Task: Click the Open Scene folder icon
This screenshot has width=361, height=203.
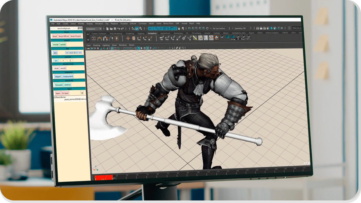Action: tap(111, 29)
